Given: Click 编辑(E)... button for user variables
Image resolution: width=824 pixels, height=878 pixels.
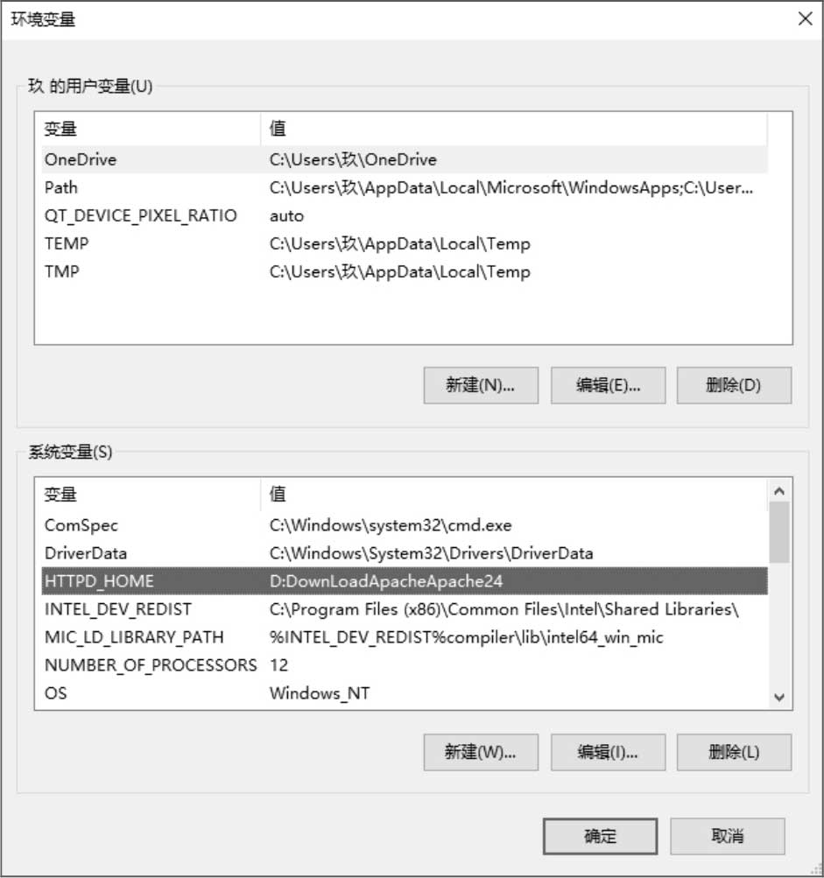Looking at the screenshot, I should pos(608,385).
